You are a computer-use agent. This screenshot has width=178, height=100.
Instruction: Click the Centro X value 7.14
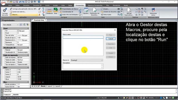[x=23, y=70]
